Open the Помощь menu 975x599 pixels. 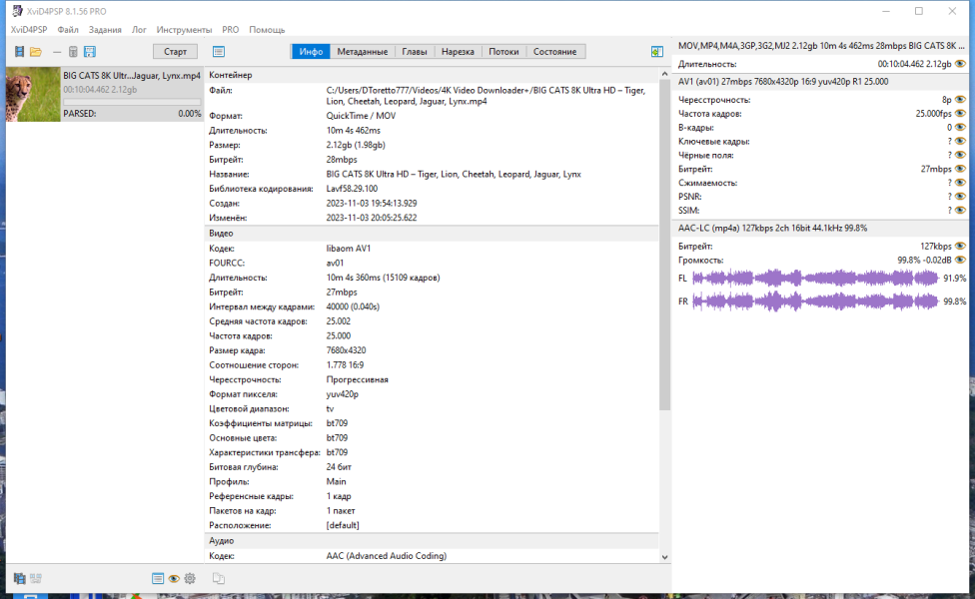point(267,30)
